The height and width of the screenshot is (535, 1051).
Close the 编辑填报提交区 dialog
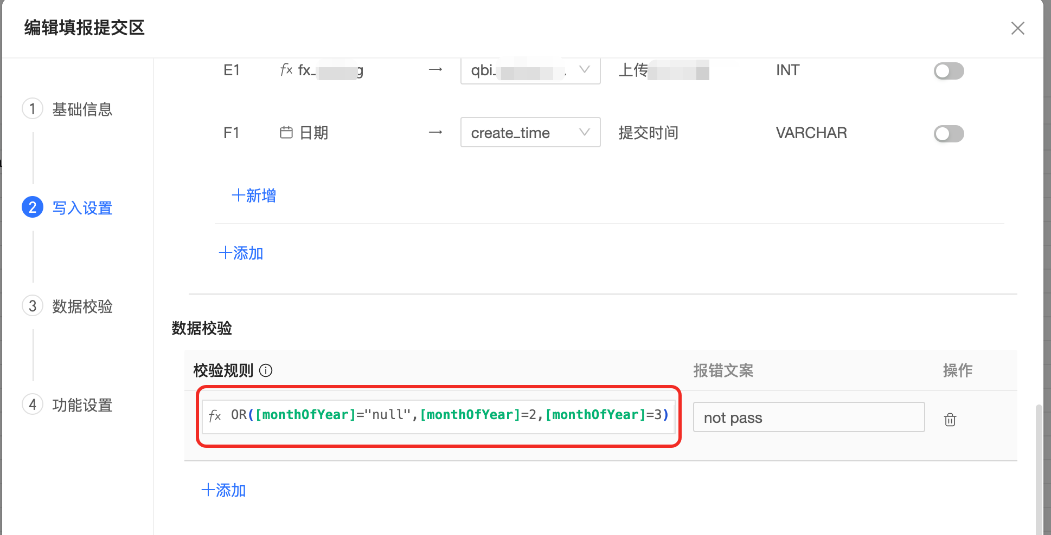[x=1017, y=28]
